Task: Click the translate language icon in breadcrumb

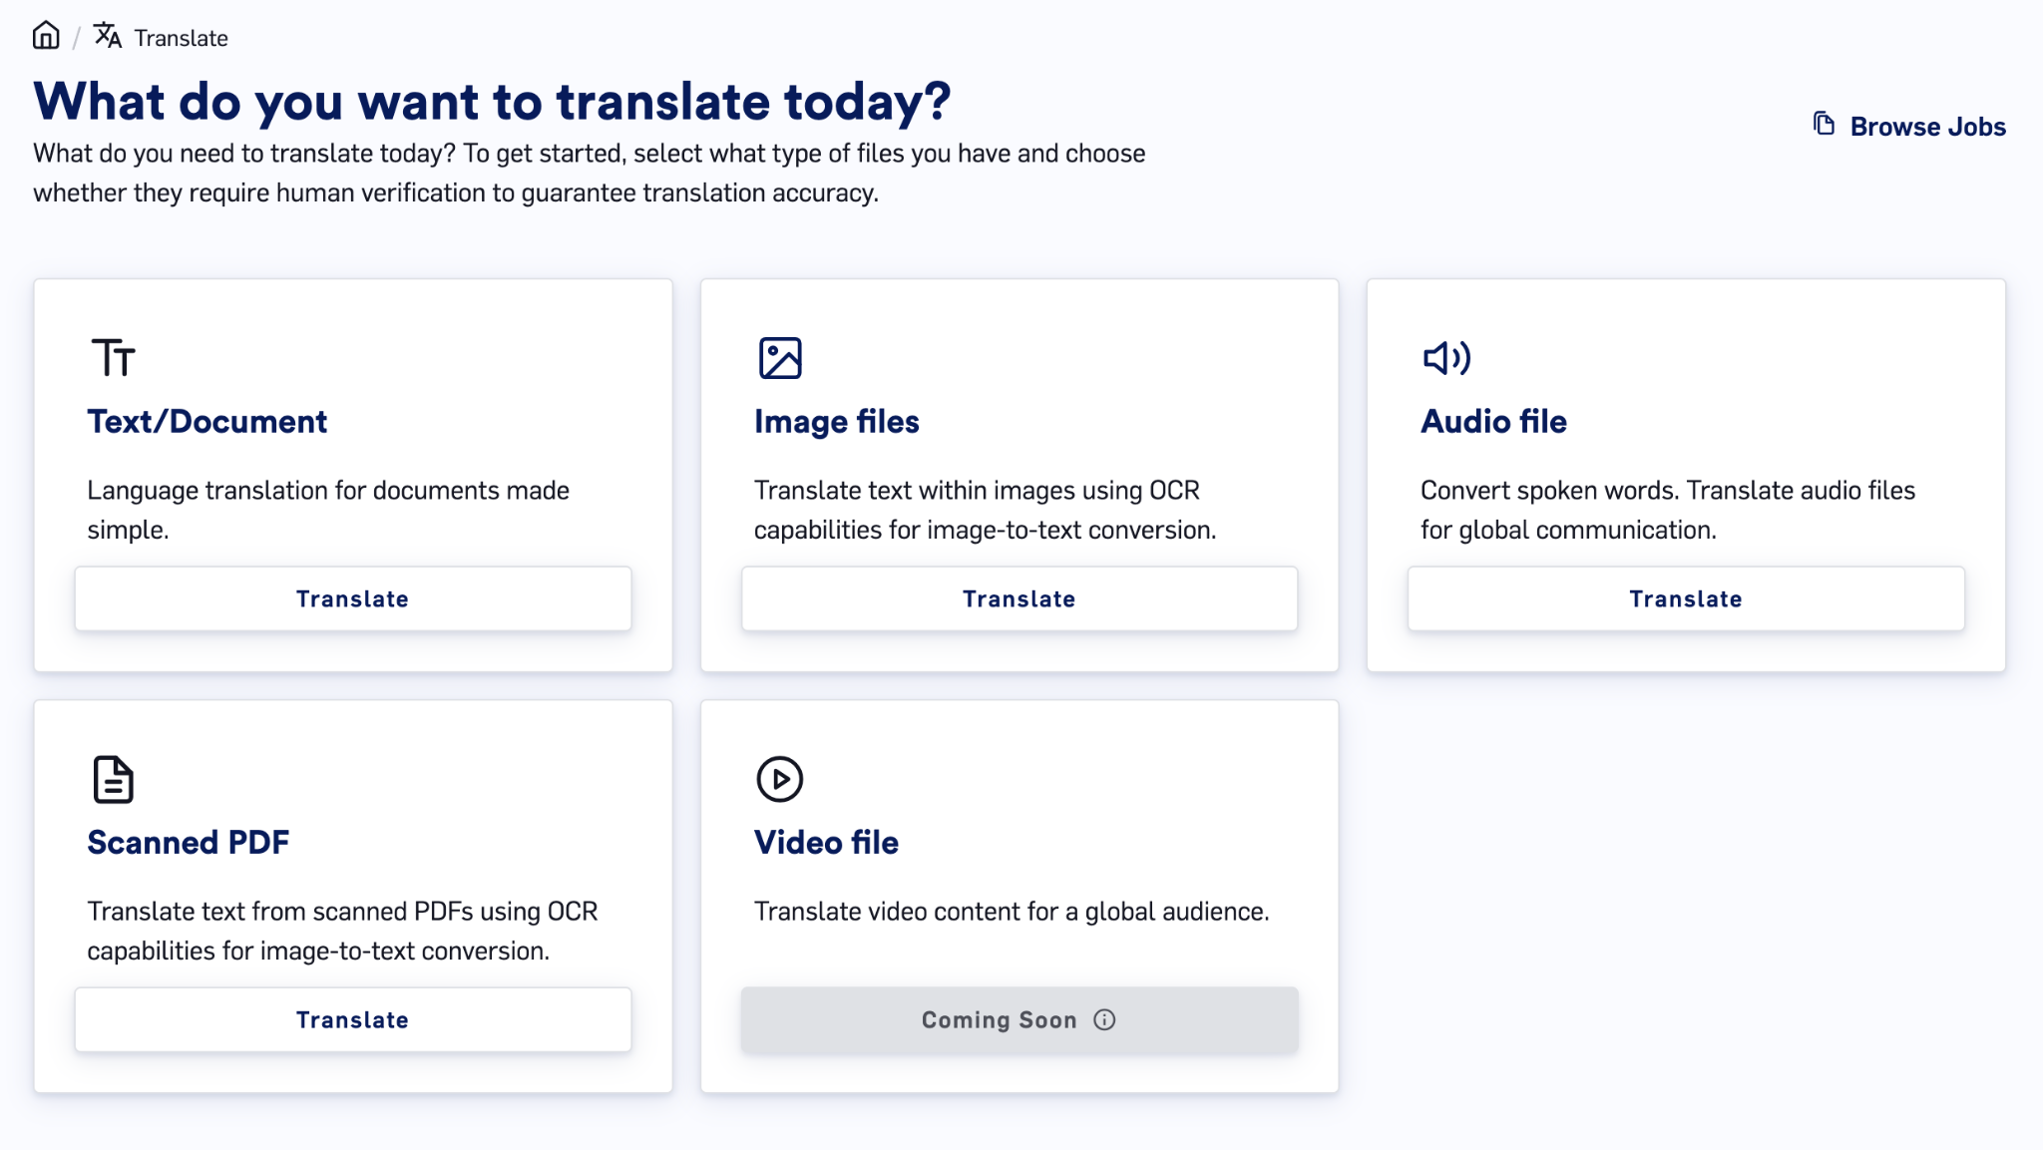Action: coord(107,36)
